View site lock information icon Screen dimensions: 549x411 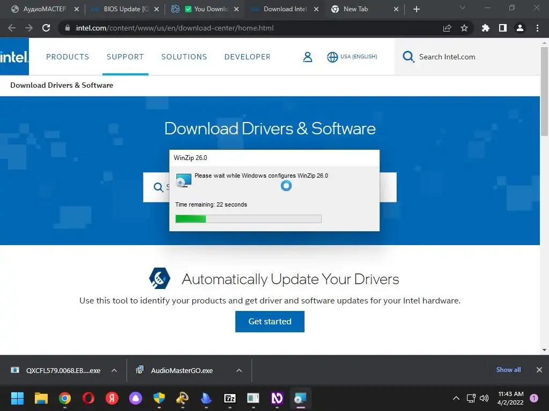tap(68, 28)
